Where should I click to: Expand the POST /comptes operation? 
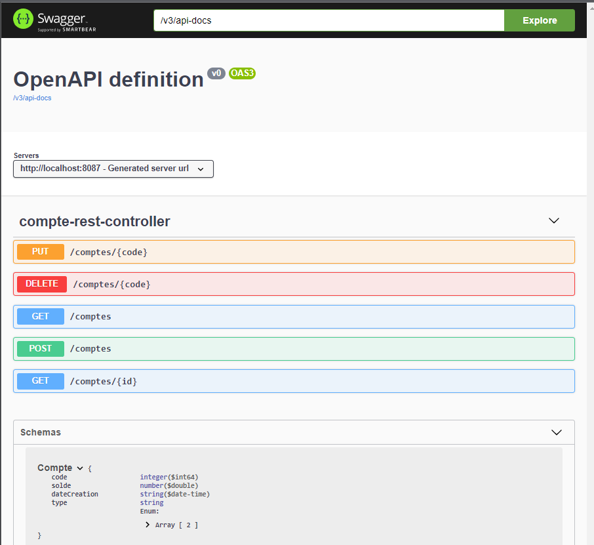tap(295, 348)
